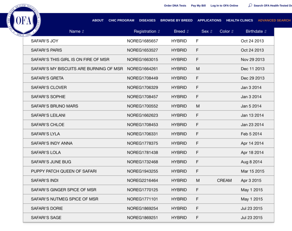The image size is (292, 231).
Task: Click birthdate Jan 5 2014
Action: 251,106
